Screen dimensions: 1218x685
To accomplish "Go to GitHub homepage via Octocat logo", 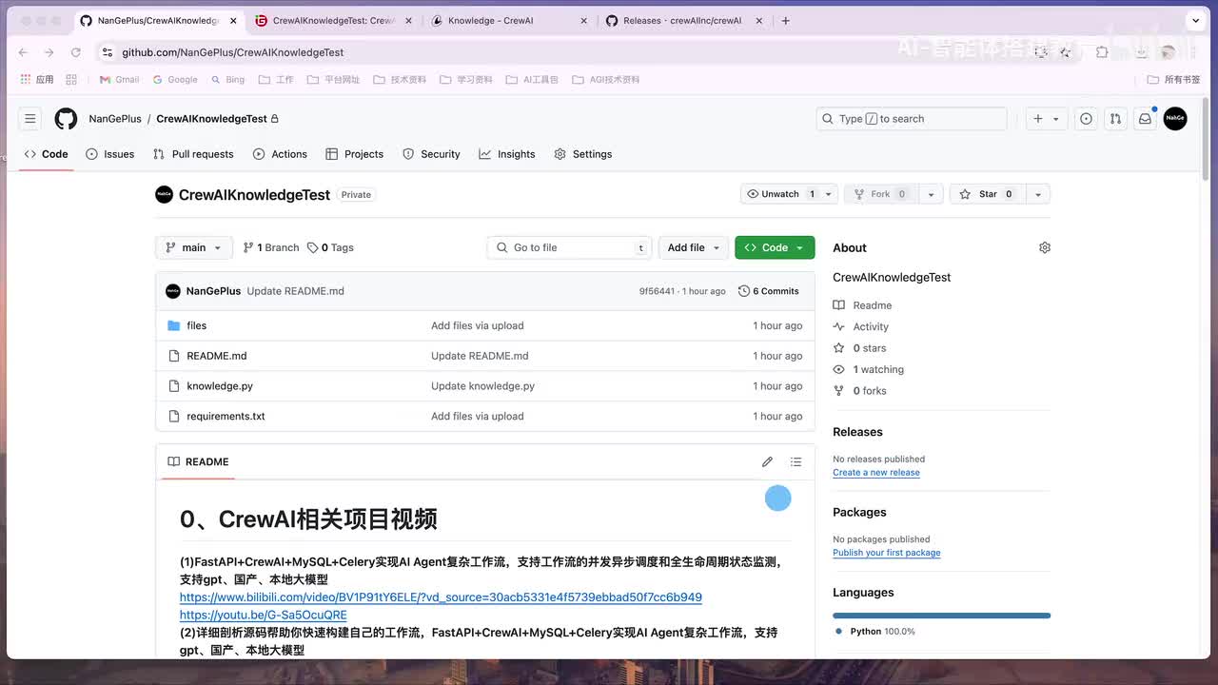I will (x=66, y=119).
